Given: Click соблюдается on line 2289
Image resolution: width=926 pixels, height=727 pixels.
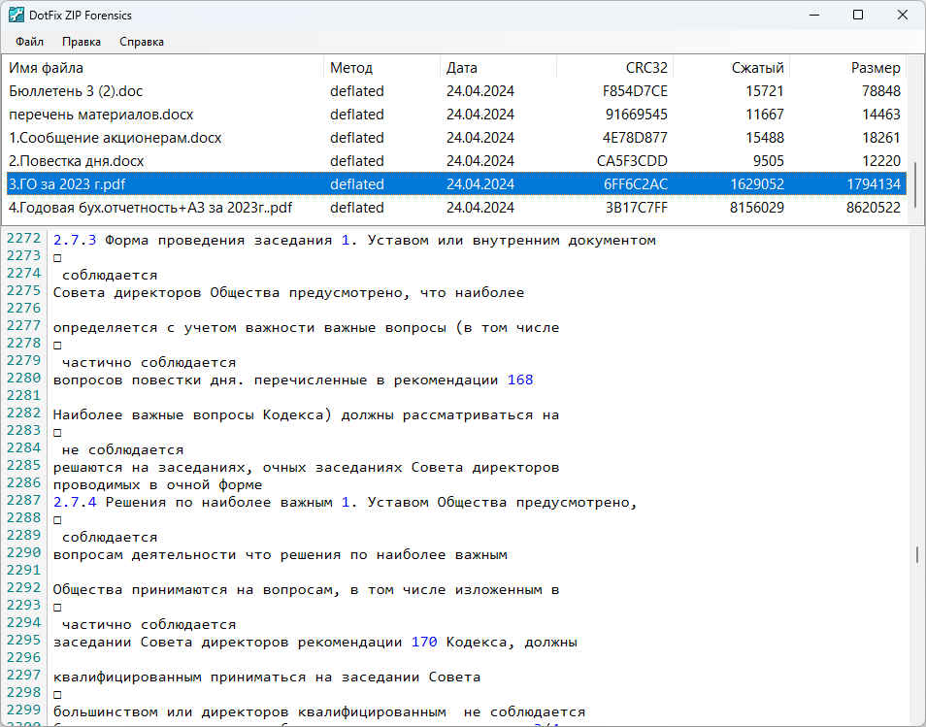Looking at the screenshot, I should coord(110,538).
